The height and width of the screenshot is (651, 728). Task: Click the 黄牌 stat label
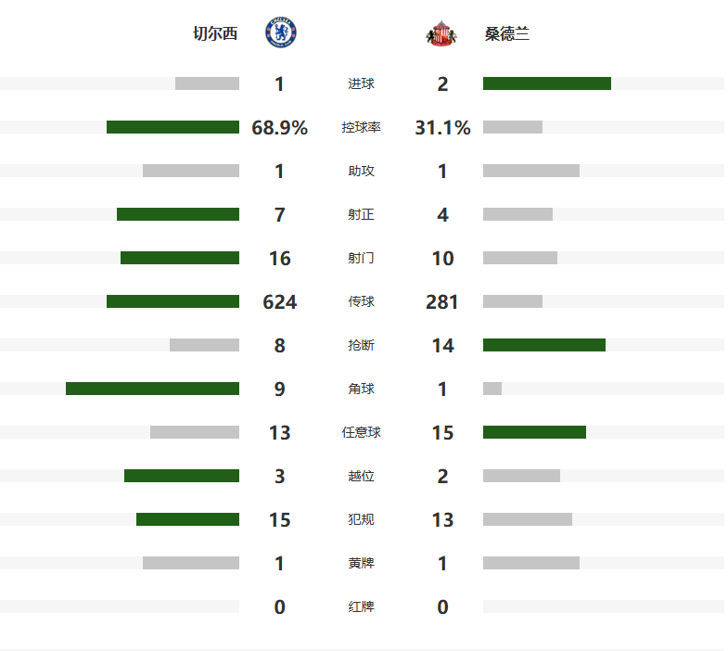click(361, 563)
